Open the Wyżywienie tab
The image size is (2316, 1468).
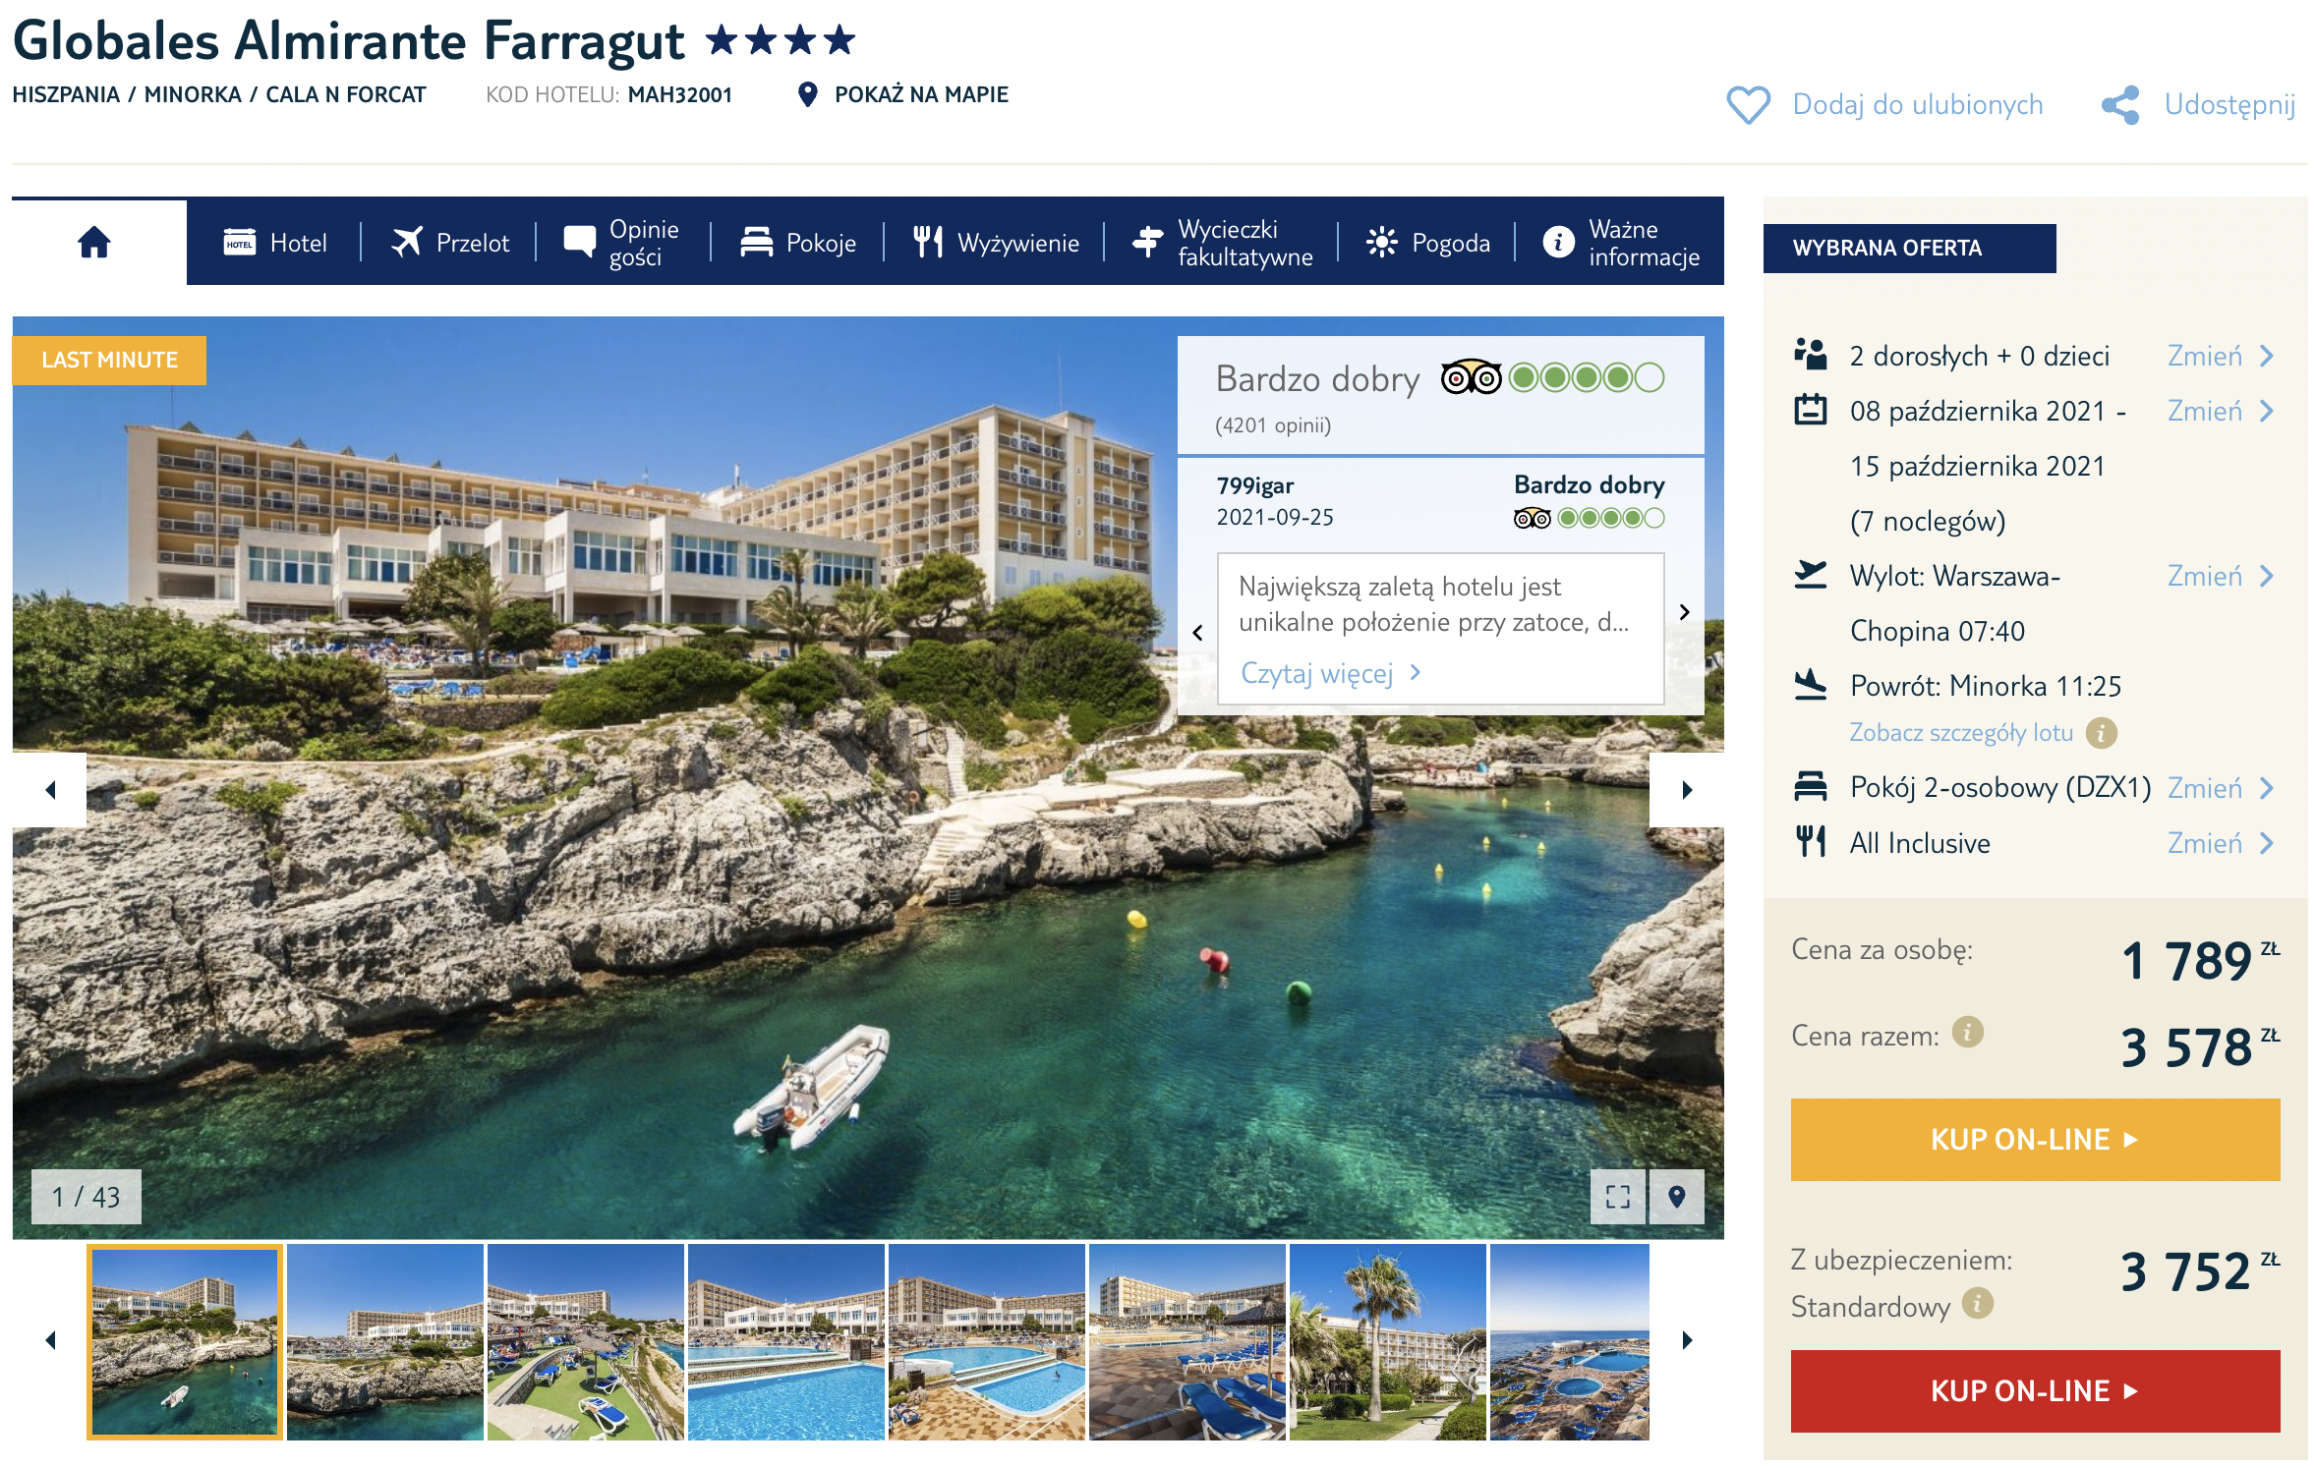click(x=996, y=242)
